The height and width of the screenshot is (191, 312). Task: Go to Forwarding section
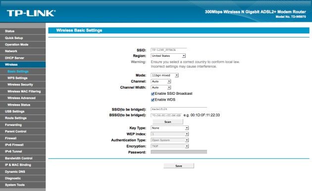(23, 125)
